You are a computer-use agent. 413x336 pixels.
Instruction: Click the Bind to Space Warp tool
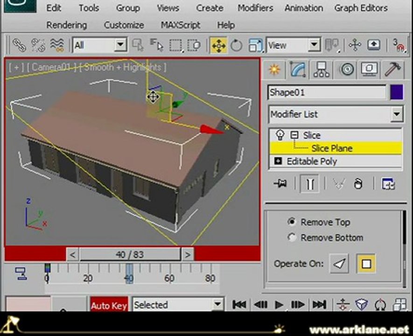(57, 45)
